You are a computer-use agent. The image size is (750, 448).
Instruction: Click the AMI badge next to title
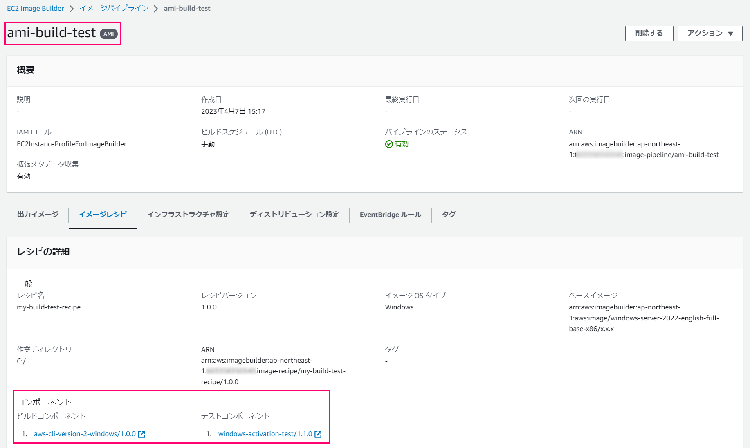[109, 34]
